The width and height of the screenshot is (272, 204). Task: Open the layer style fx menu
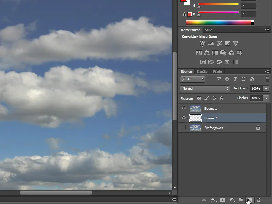214,200
